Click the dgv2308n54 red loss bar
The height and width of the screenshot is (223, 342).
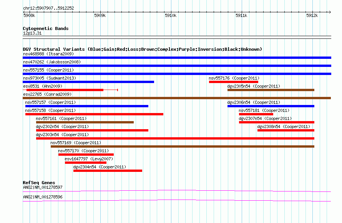[286, 130]
